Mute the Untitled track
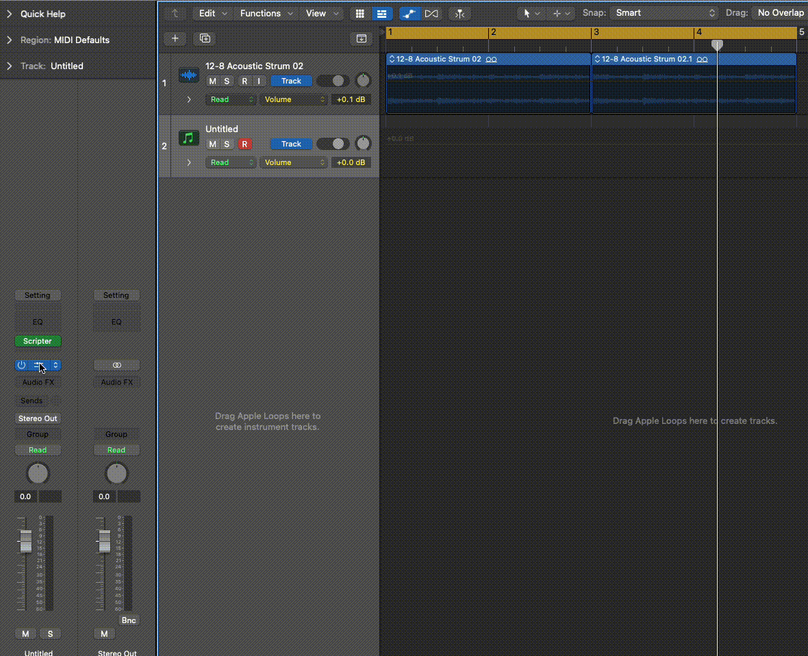 212,144
